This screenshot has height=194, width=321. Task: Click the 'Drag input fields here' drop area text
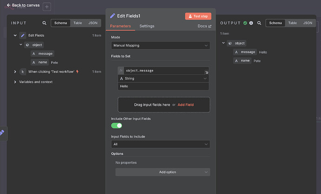tap(152, 105)
